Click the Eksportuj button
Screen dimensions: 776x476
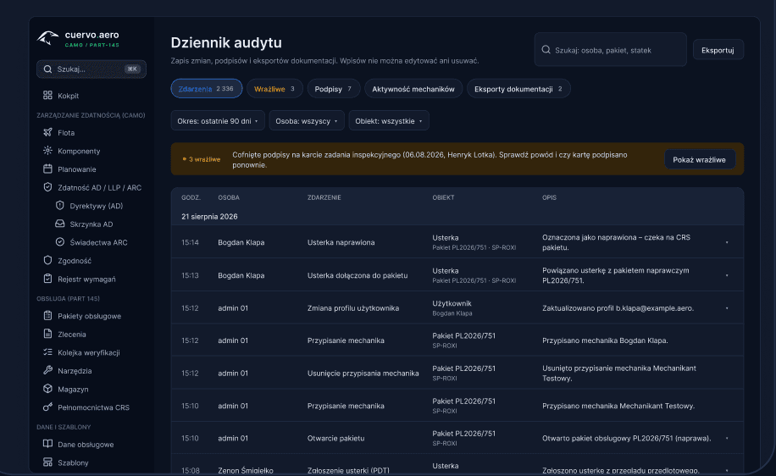tap(718, 49)
